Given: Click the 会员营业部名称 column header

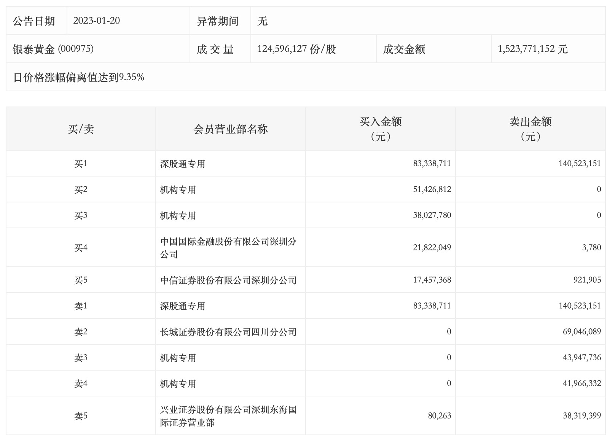Looking at the screenshot, I should point(231,129).
